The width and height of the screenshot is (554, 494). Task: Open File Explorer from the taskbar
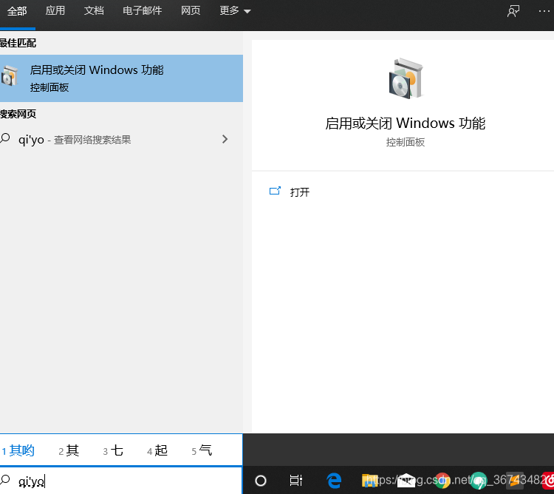tap(369, 481)
